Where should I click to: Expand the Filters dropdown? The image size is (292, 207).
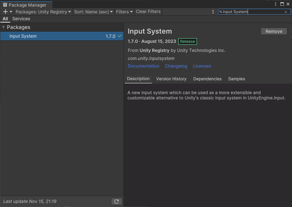tap(124, 12)
